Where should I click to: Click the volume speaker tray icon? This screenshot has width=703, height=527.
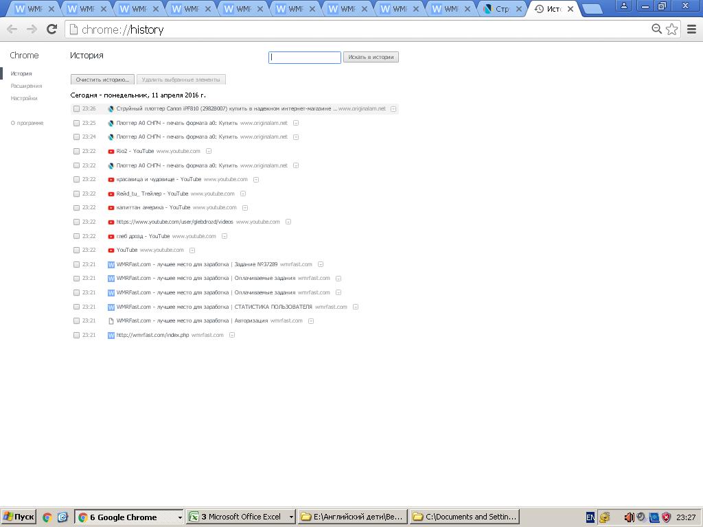pyautogui.click(x=629, y=517)
